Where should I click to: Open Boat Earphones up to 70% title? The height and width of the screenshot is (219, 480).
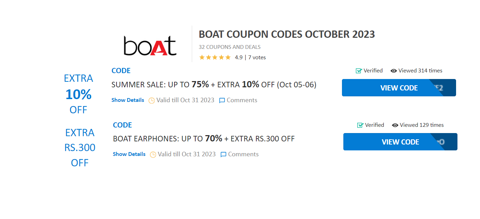tap(204, 139)
